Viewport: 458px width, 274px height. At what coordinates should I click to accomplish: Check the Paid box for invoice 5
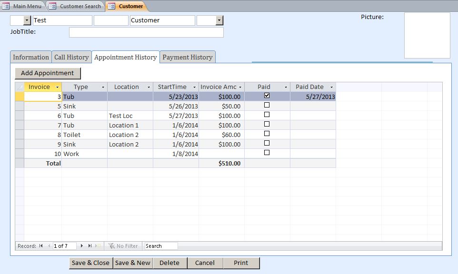[267, 105]
